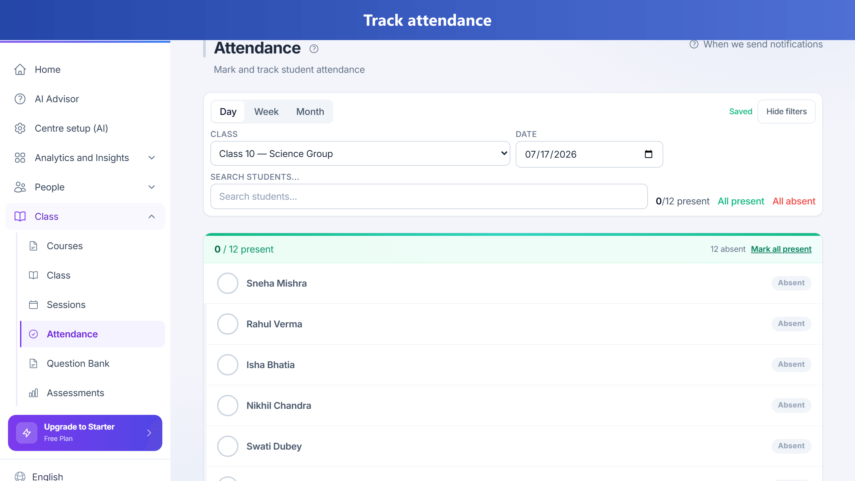
Task: Click the Class submenu book icon
Action: click(33, 275)
